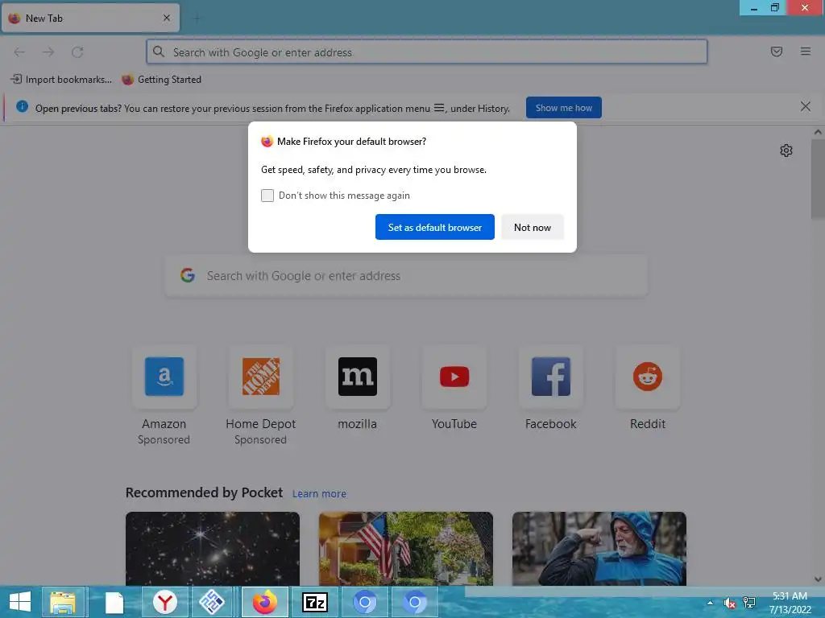Viewport: 825px width, 618px height.
Task: Open the Firefox application menu
Action: (805, 51)
